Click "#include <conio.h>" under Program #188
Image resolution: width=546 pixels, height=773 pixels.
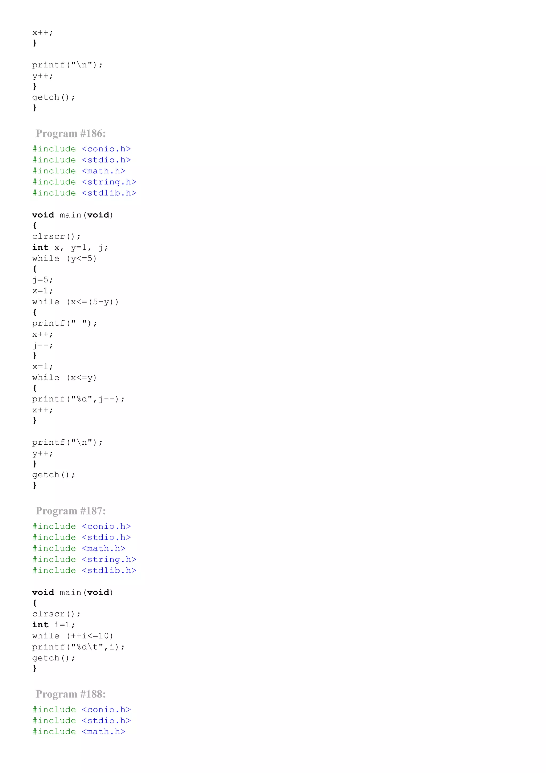coord(82,710)
